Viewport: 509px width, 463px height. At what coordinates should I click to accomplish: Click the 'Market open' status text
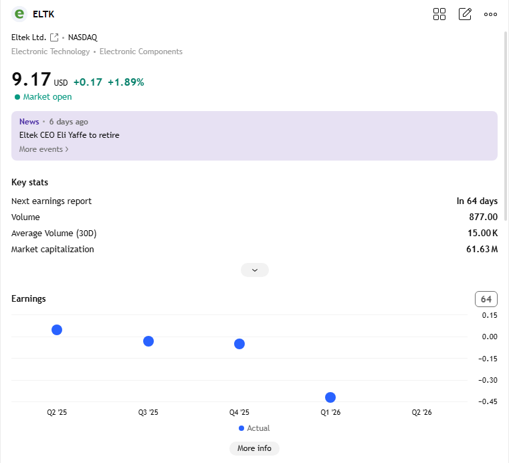pos(47,97)
